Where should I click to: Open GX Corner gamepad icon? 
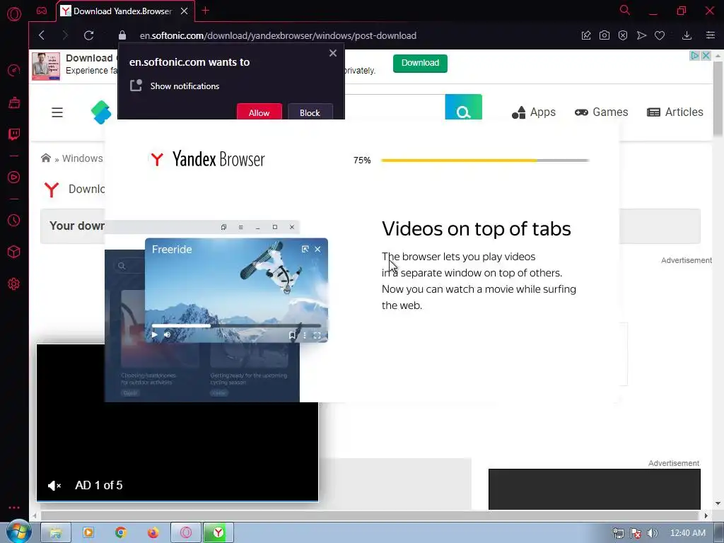pos(42,11)
